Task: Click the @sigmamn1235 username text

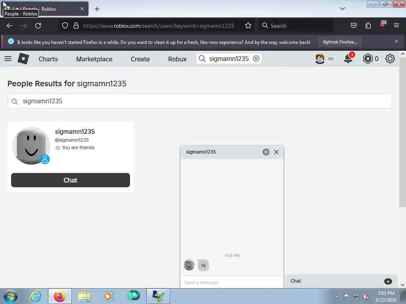Action: (72, 140)
